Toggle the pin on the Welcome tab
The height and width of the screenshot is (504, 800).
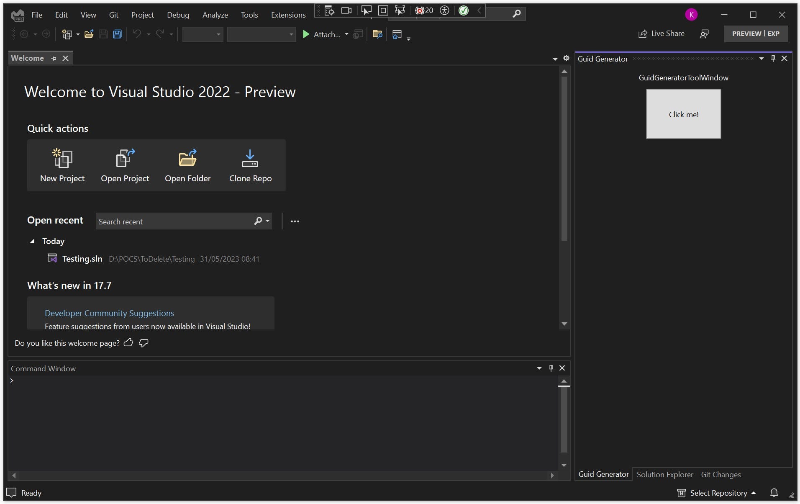[x=54, y=59]
